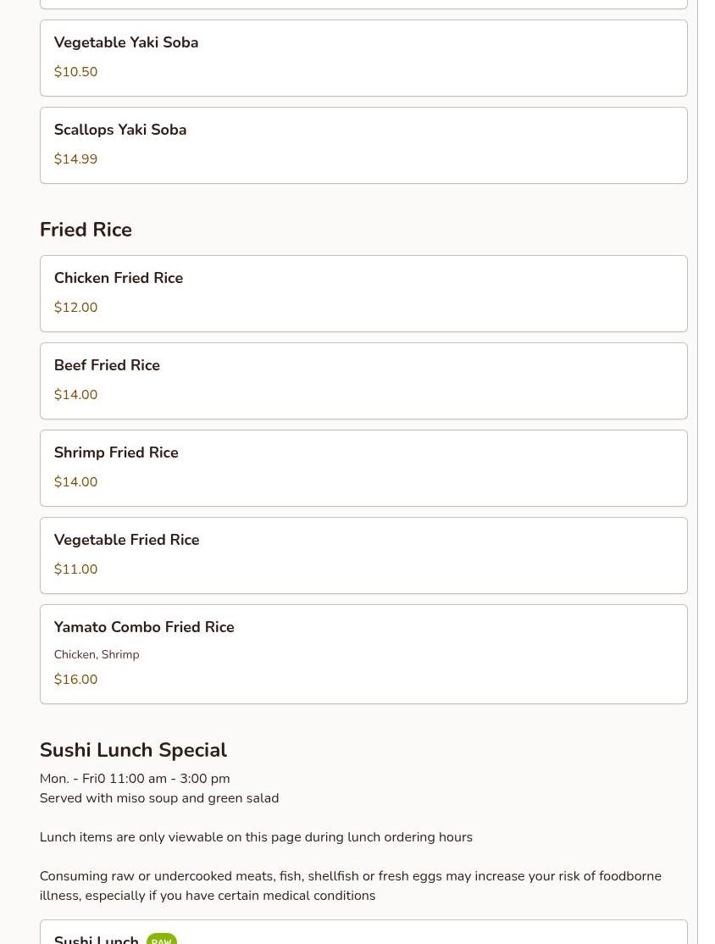Screen dimensions: 715x944
Task: Click the $14.99 Scallops Yaki Soba price
Action: (76, 159)
